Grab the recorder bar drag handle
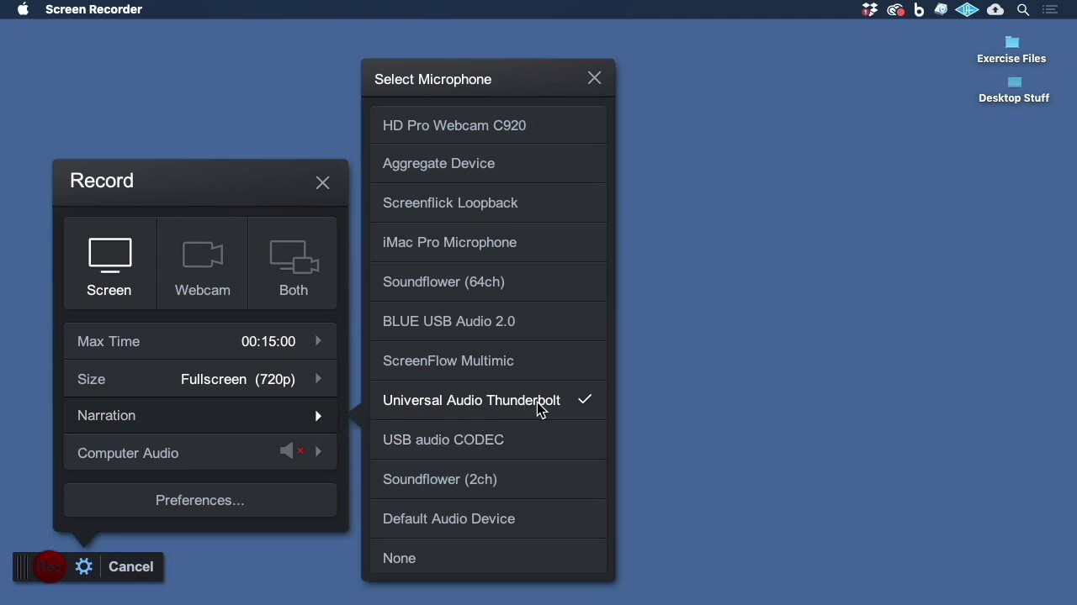This screenshot has width=1077, height=605. [x=23, y=567]
